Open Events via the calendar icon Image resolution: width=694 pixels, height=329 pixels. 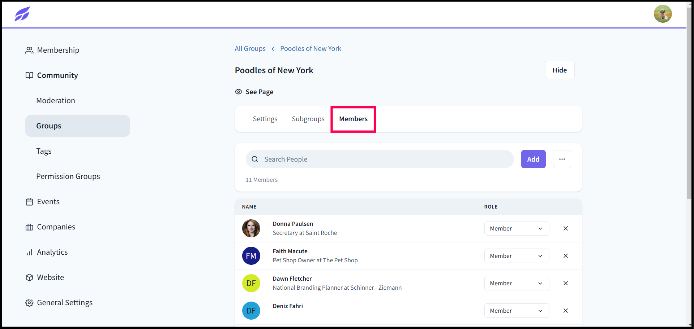coord(30,202)
